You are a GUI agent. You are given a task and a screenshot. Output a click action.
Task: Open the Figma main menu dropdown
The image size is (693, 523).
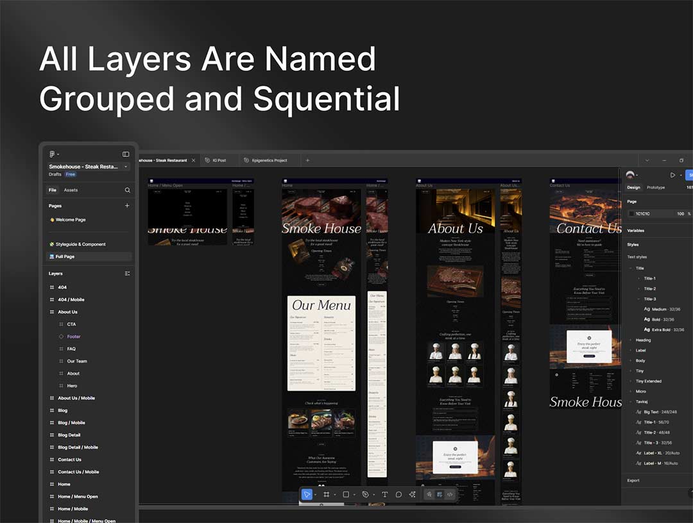pos(53,154)
